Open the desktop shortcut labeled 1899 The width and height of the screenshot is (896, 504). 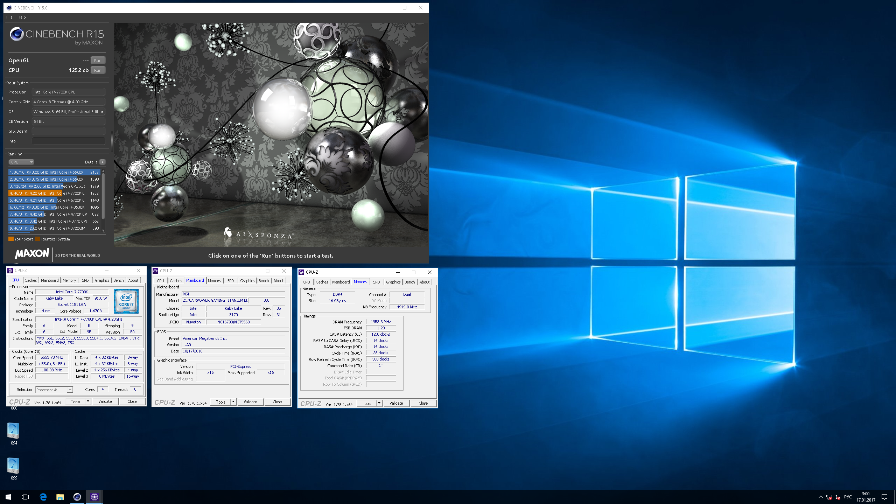(13, 469)
